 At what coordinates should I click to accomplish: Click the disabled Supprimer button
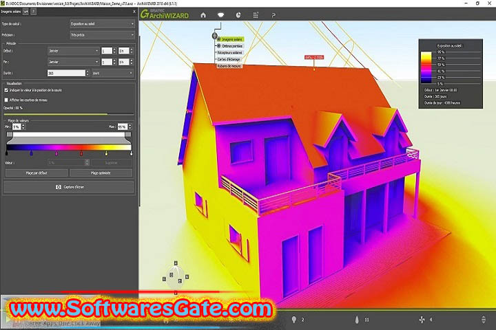[x=112, y=163]
